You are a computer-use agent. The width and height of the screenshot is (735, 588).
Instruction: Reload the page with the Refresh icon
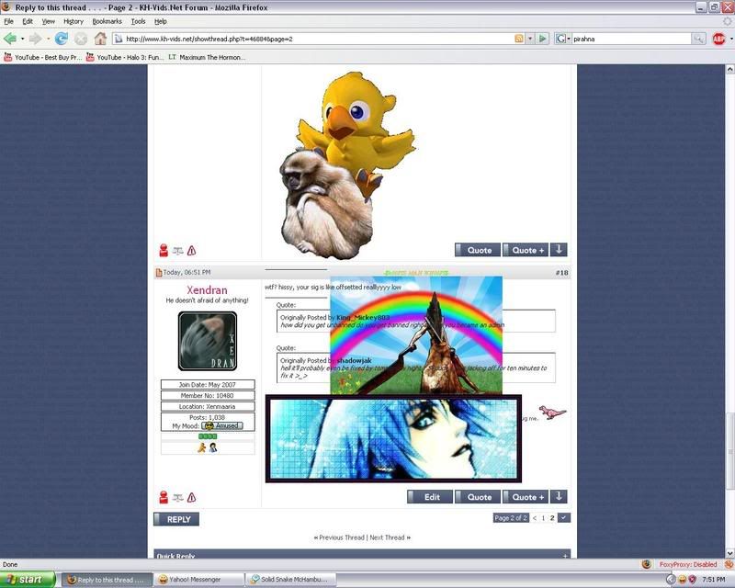pyautogui.click(x=62, y=39)
